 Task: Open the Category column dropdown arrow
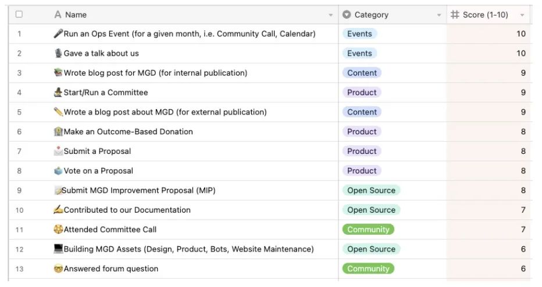click(x=439, y=15)
